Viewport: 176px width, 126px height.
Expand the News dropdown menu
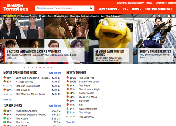pos(137,9)
